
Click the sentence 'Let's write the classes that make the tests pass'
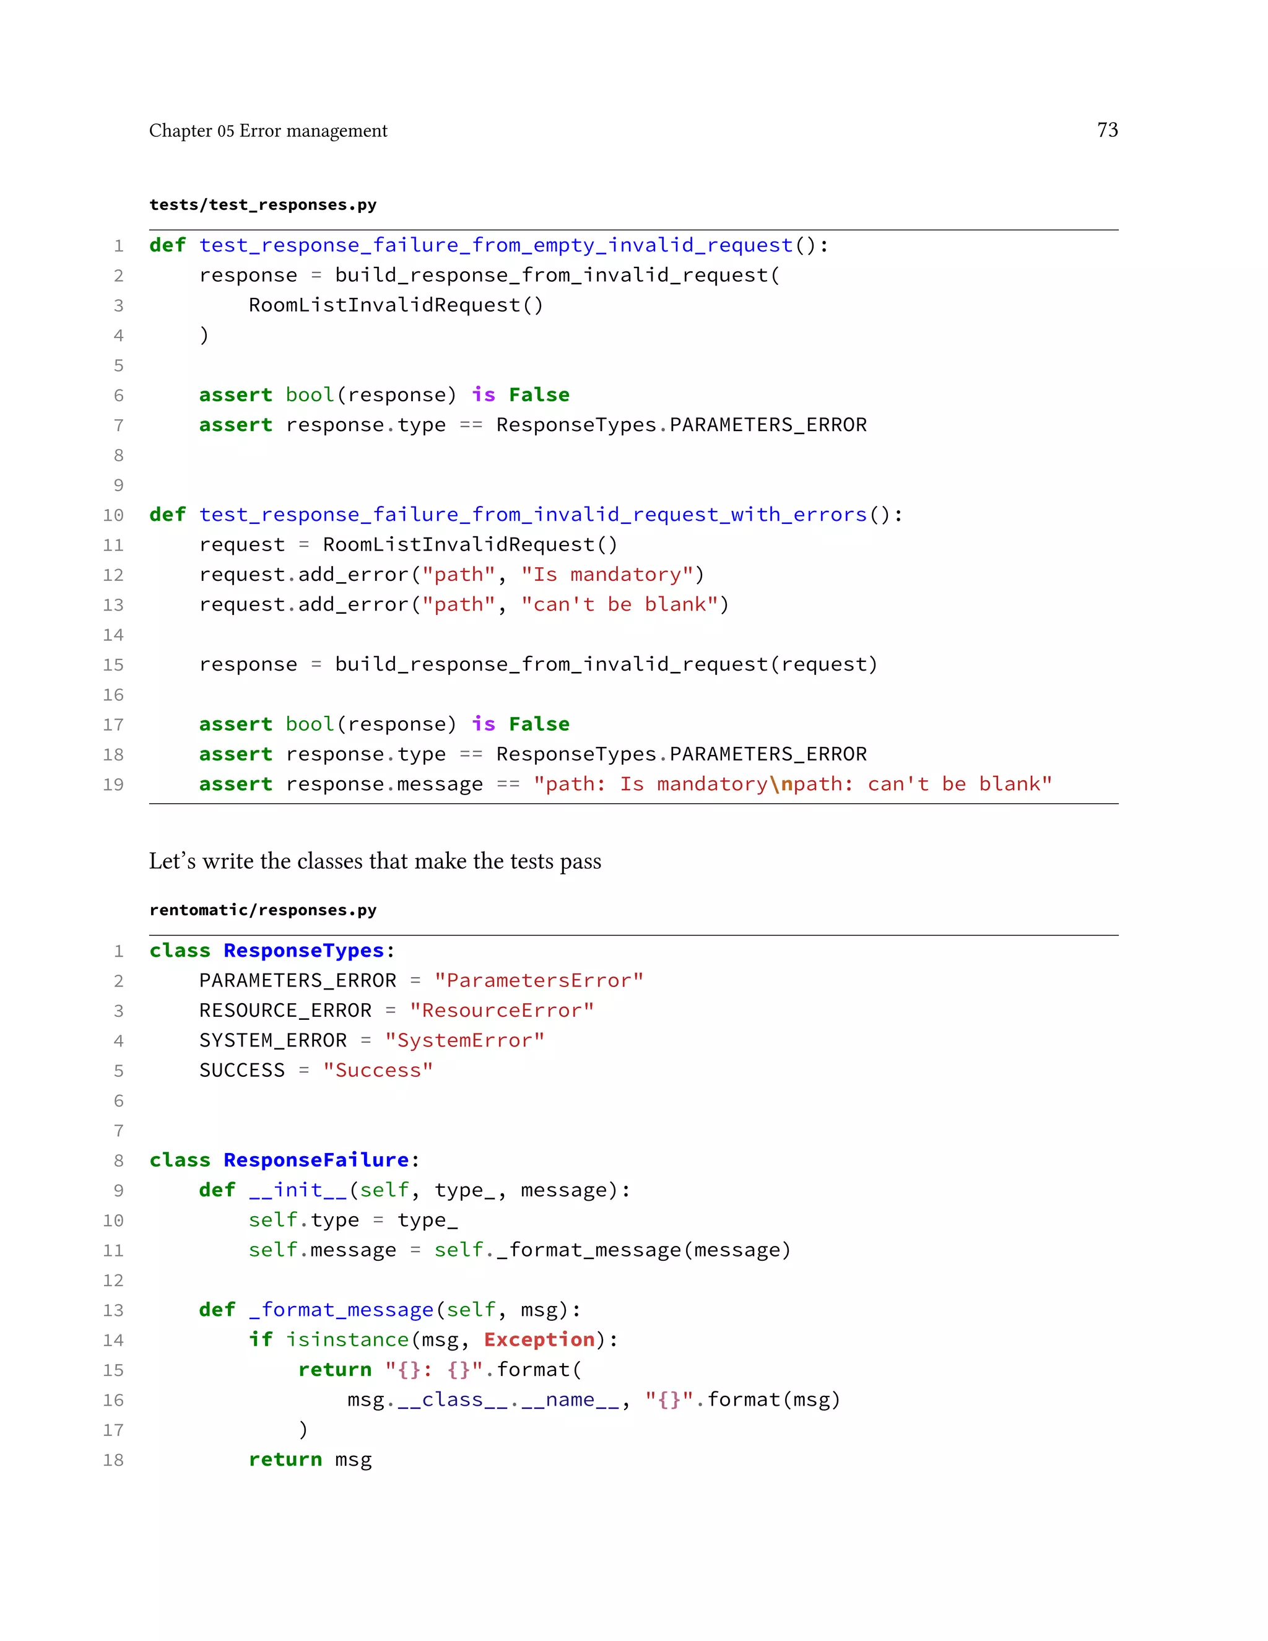[x=375, y=861]
